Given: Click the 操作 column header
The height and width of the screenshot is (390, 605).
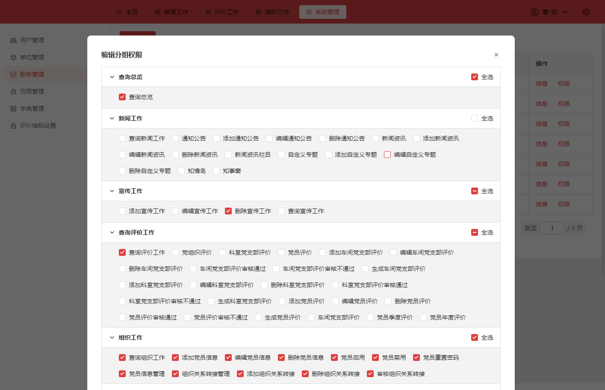Looking at the screenshot, I should coord(561,64).
